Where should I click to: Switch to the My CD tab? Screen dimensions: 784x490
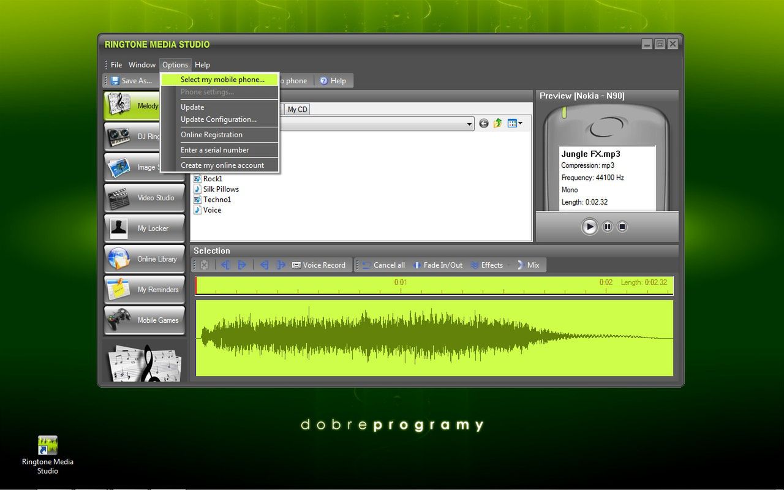pyautogui.click(x=298, y=109)
